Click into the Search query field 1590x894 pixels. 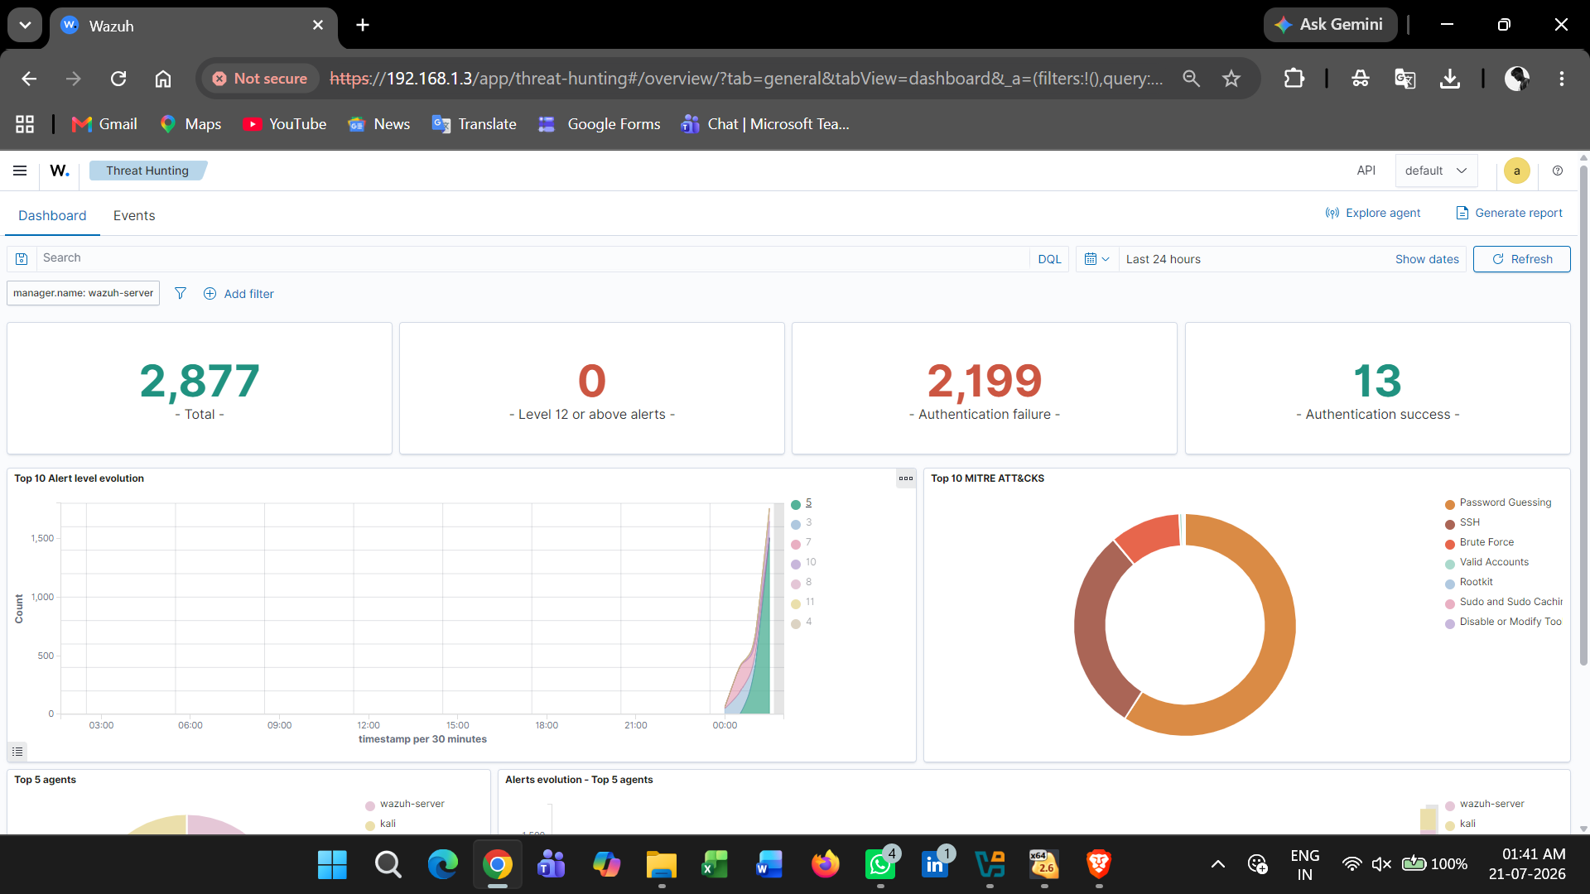[x=532, y=258]
